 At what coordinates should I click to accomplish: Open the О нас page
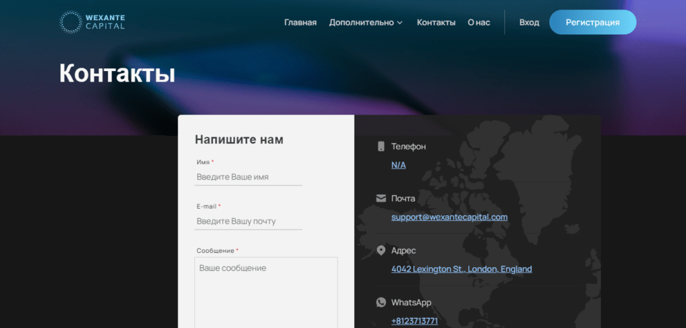click(479, 22)
